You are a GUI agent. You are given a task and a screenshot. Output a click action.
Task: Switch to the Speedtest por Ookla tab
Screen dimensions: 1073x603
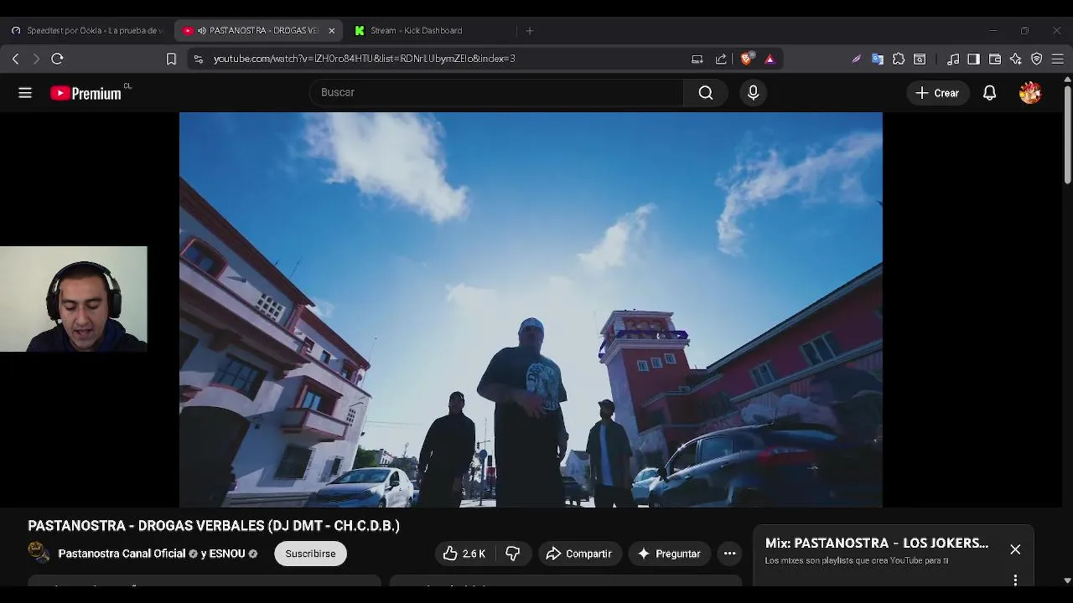tap(86, 31)
